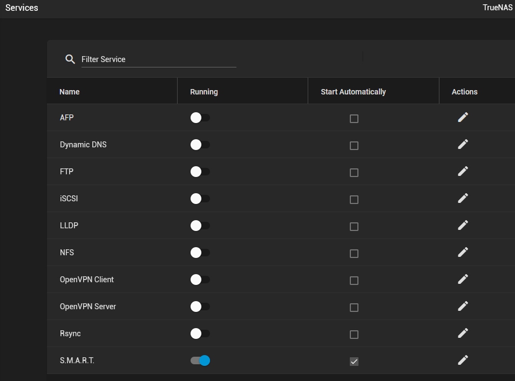Click the NFS edit pencil
Image resolution: width=515 pixels, height=381 pixels.
(463, 252)
